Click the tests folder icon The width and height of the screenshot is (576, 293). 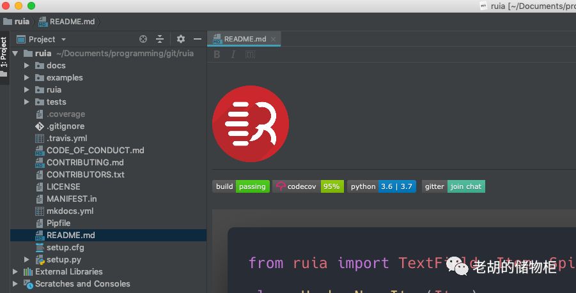[39, 102]
